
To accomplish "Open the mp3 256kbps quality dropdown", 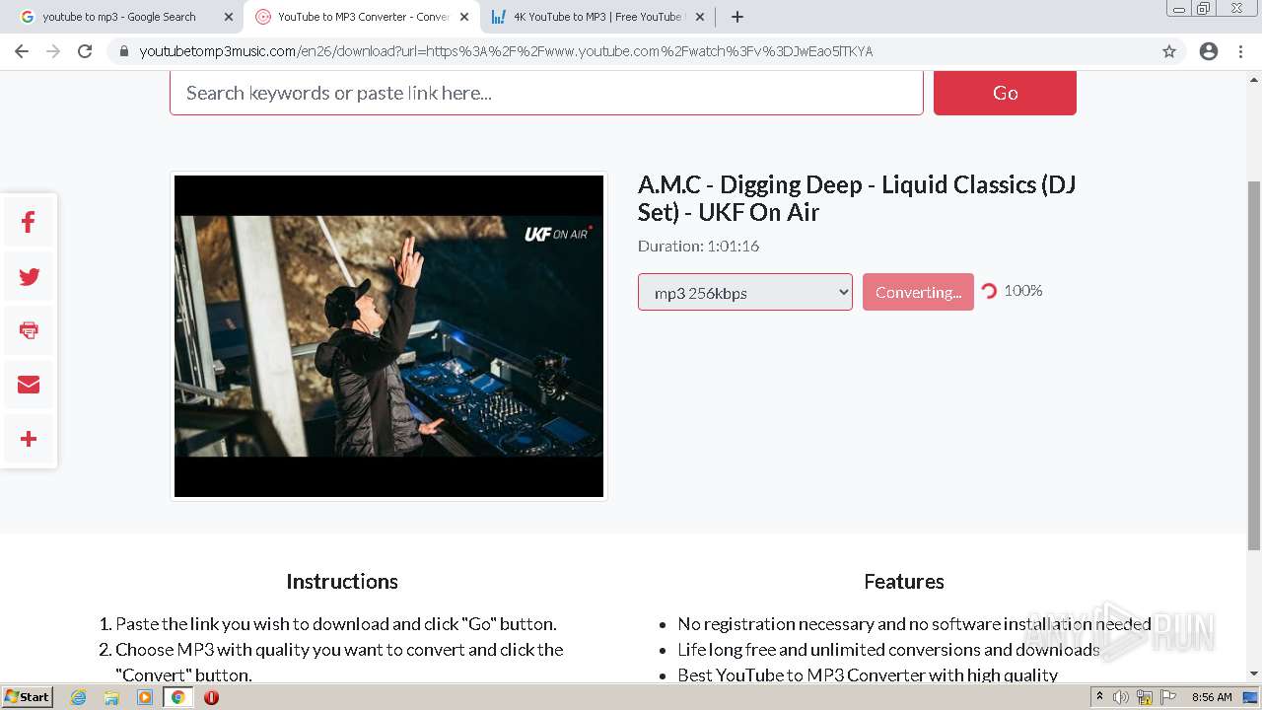I will pos(745,292).
